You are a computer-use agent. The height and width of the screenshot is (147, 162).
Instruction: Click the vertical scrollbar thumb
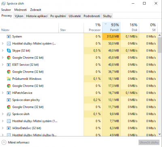(x=160, y=45)
